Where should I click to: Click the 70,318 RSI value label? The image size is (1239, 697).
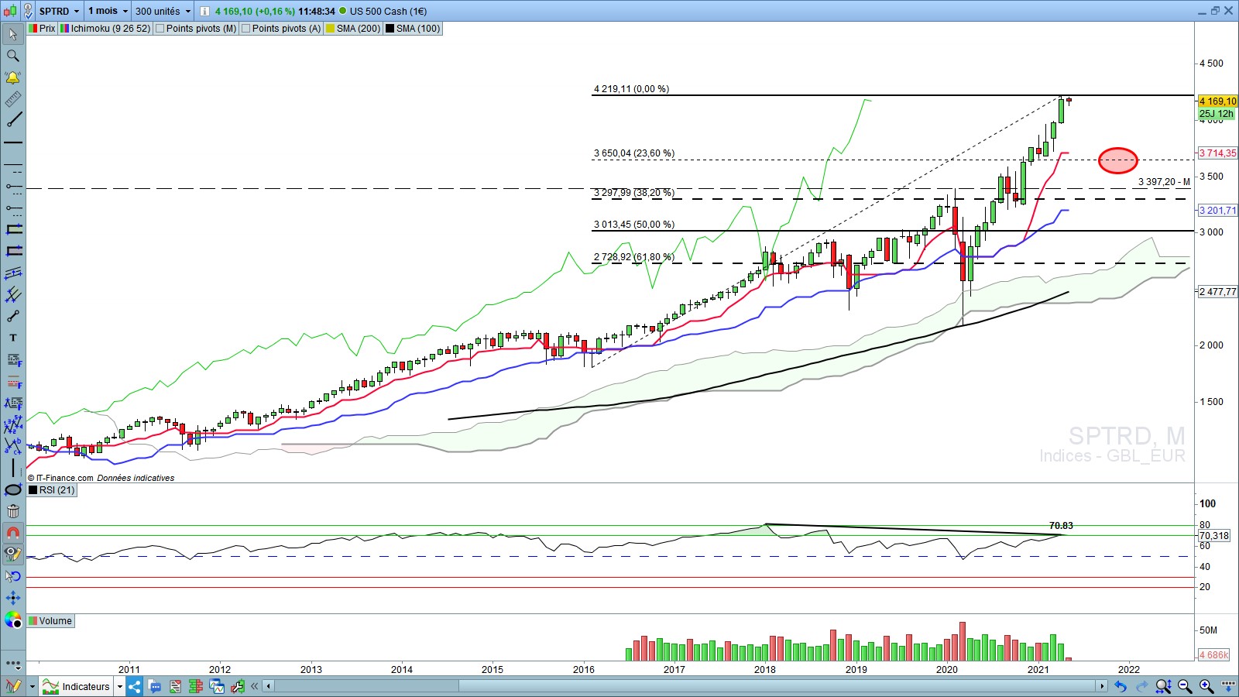(x=1213, y=536)
